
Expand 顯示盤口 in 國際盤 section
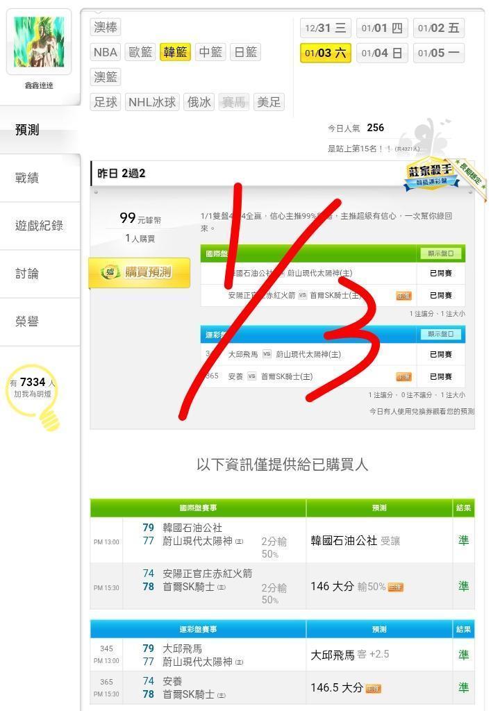[440, 253]
